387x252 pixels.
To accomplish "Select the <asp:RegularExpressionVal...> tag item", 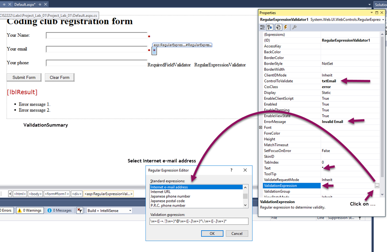I will point(109,194).
